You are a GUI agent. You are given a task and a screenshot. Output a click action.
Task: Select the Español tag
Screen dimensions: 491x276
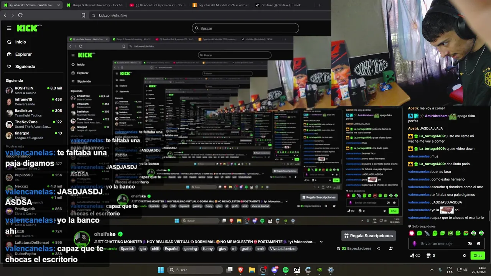pos(171,248)
